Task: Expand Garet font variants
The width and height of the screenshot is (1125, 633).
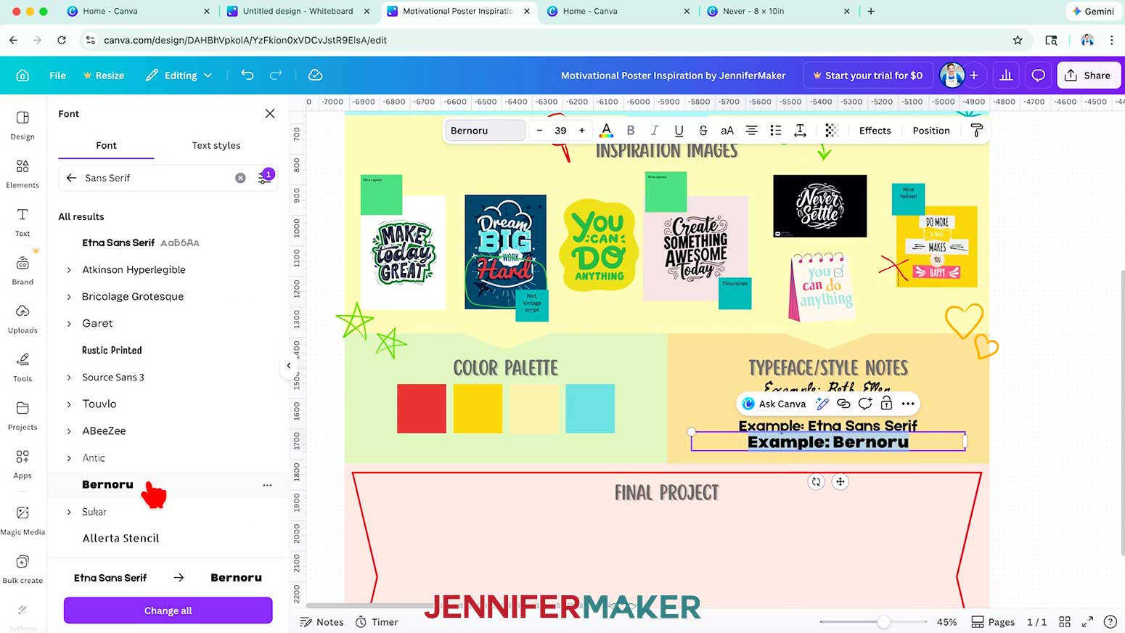Action: click(69, 324)
